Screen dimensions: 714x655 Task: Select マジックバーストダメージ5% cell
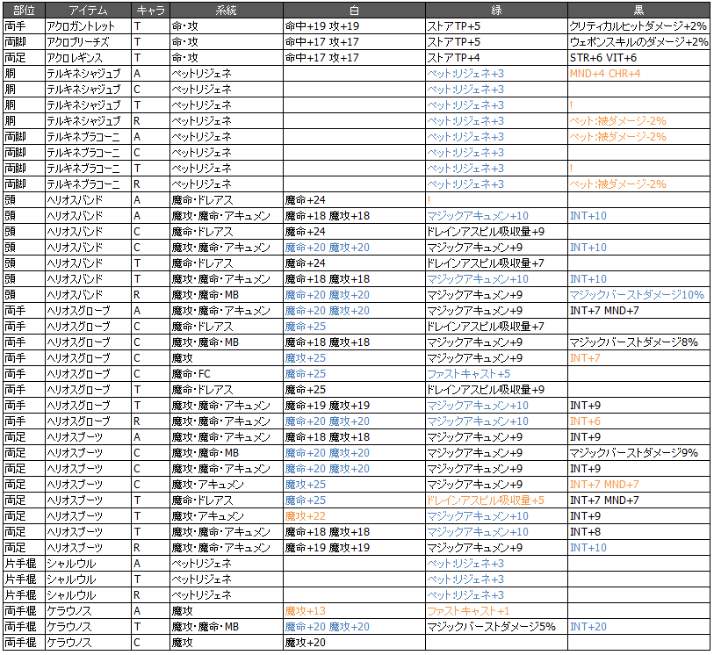pyautogui.click(x=496, y=627)
